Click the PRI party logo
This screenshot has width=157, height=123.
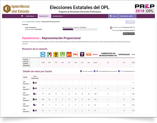(x=49, y=55)
